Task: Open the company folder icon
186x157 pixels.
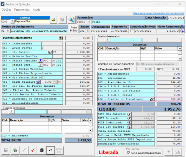Action: [x=54, y=20]
